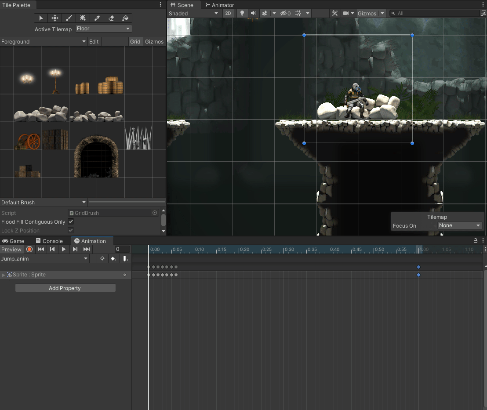This screenshot has width=487, height=410.
Task: Toggle scene audio speaker icon
Action: [253, 13]
